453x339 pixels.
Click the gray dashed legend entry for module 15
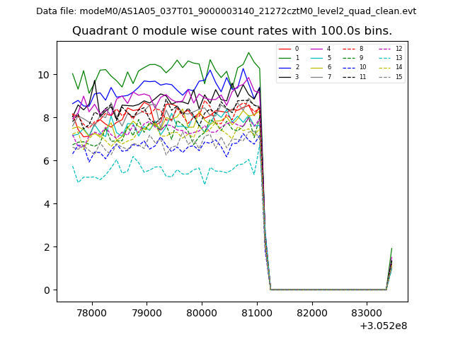383,76
